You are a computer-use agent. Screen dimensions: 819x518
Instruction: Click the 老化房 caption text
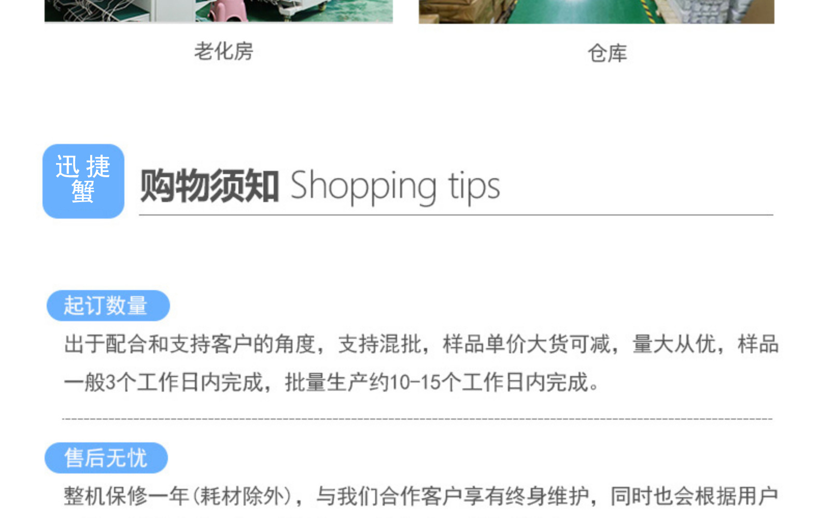coord(223,51)
